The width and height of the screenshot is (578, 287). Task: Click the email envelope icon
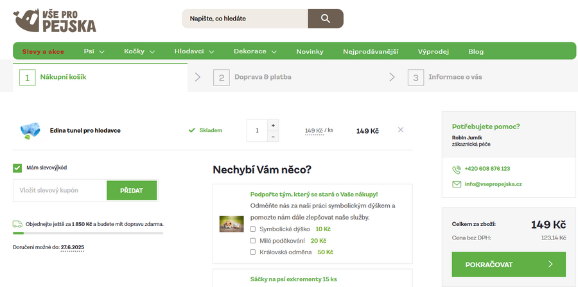(x=457, y=184)
